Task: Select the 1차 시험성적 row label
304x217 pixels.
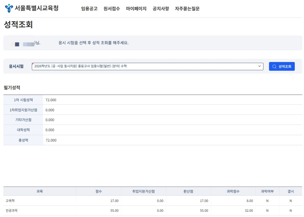Action: (x=23, y=100)
